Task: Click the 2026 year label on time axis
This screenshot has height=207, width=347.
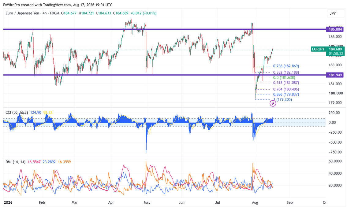Action: tap(8, 202)
